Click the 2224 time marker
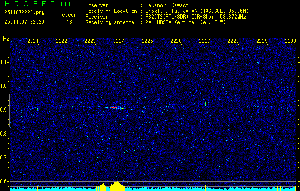 coord(119,41)
